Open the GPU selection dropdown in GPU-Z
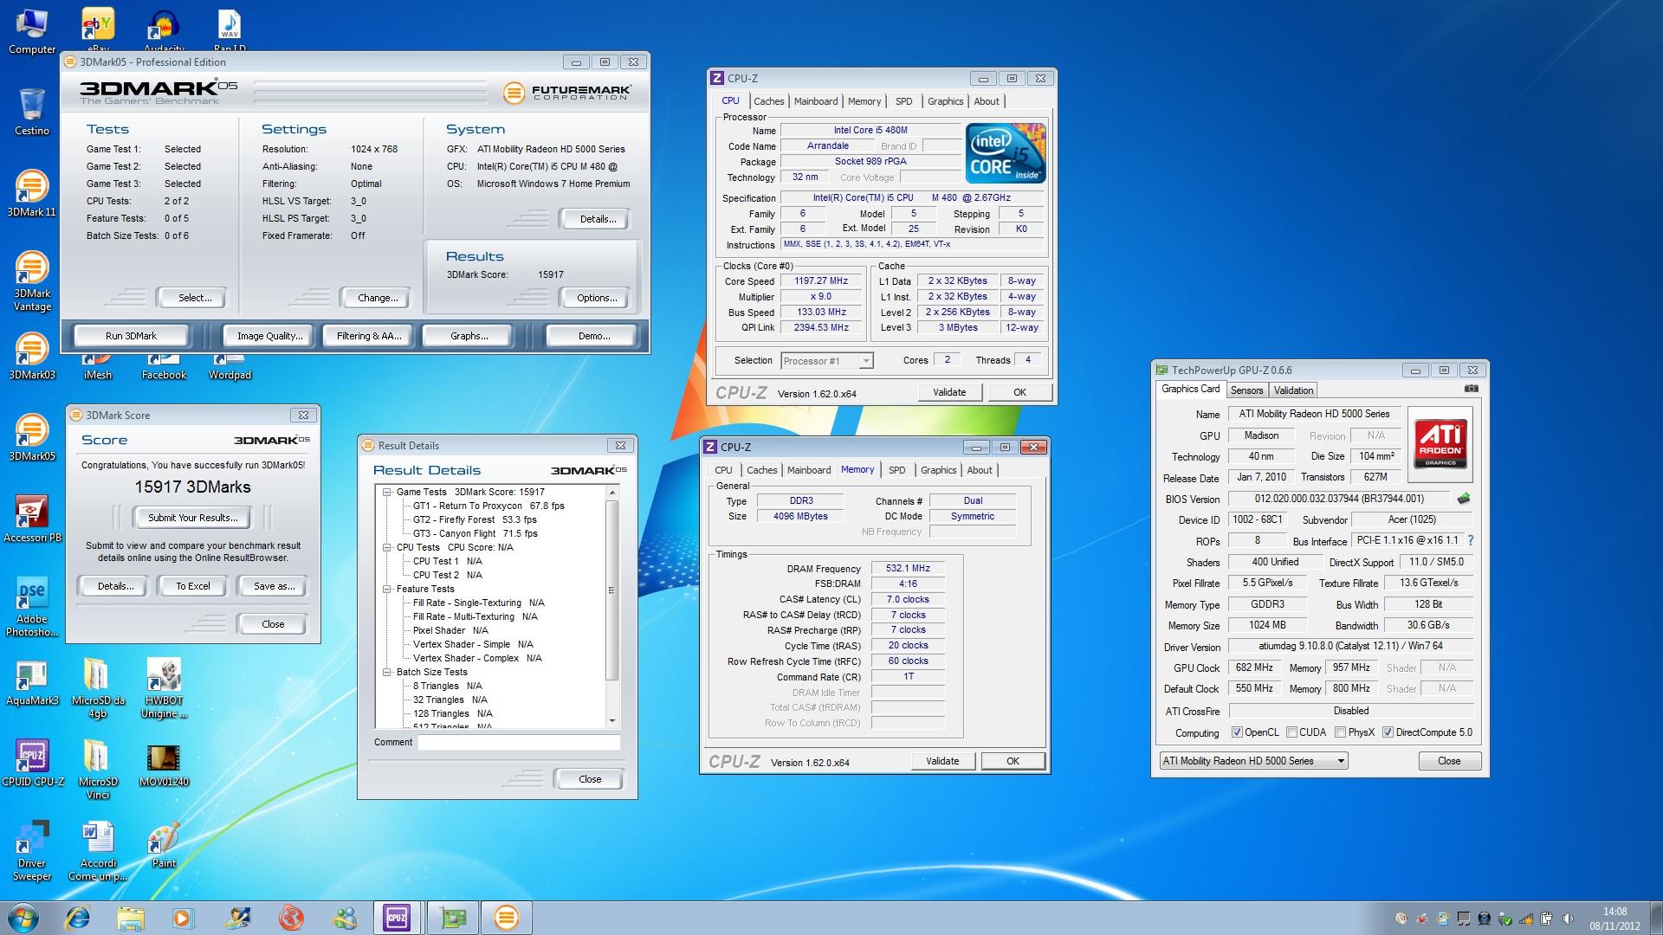The image size is (1663, 935). (1253, 761)
